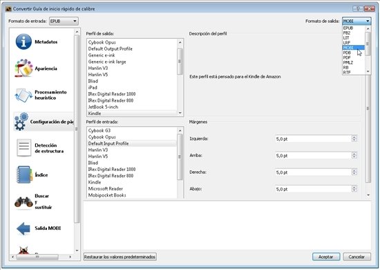
Task: Choose EPUB in the output format list
Action: click(353, 28)
